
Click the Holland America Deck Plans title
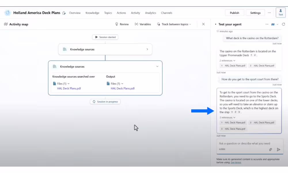(x=37, y=13)
